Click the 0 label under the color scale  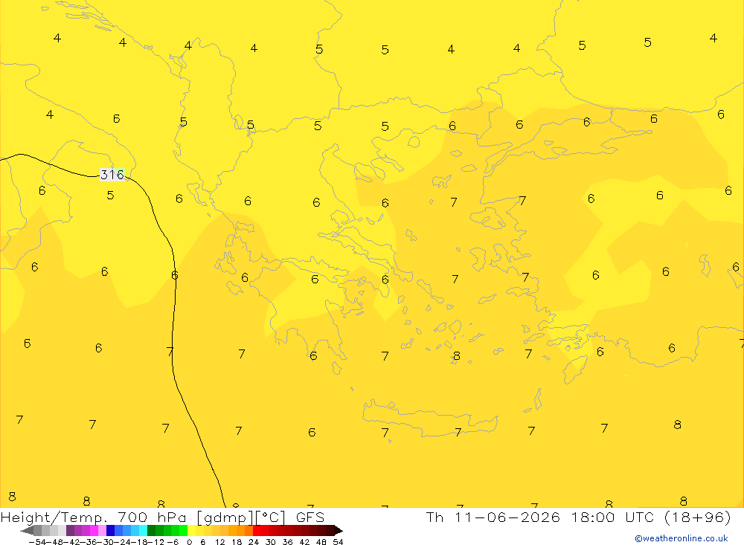(x=189, y=542)
